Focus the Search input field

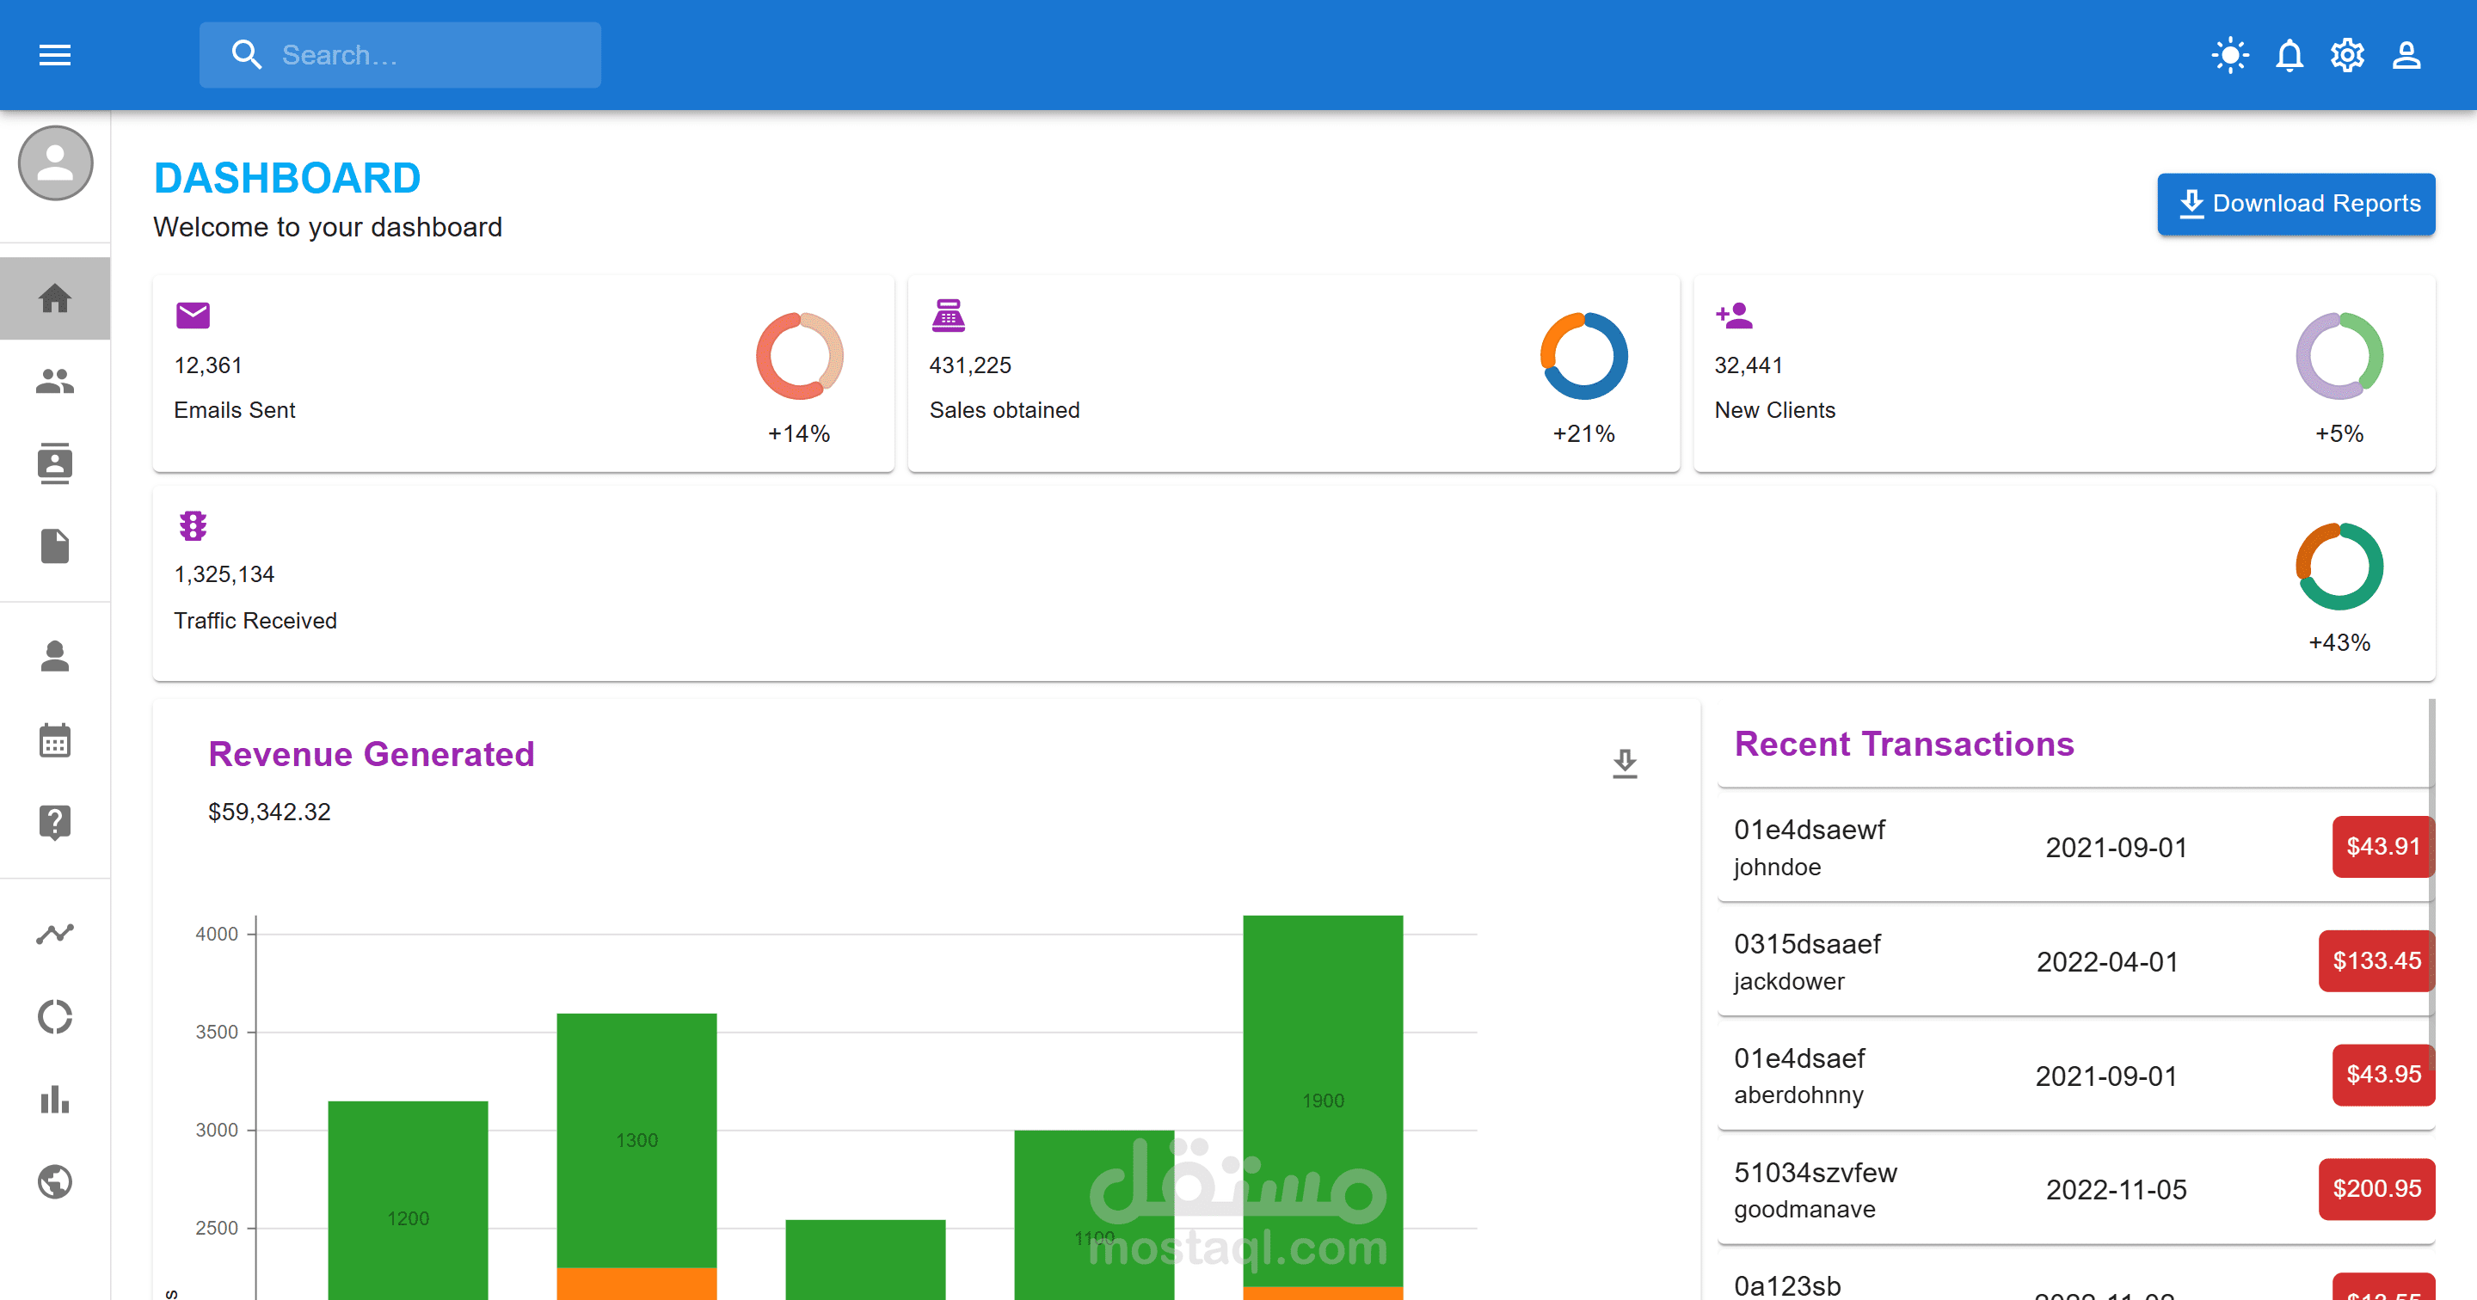[x=400, y=55]
